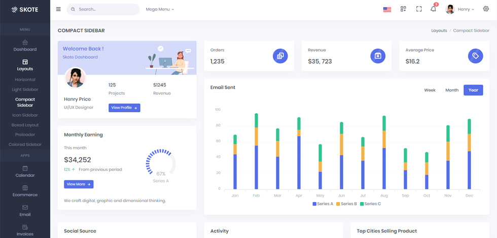
Task: Expand the Mega Menu dropdown
Action: [160, 10]
